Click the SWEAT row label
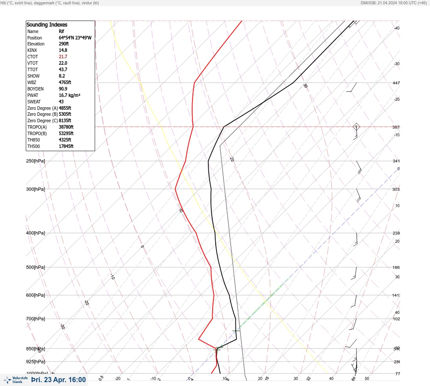The image size is (430, 386). (34, 102)
